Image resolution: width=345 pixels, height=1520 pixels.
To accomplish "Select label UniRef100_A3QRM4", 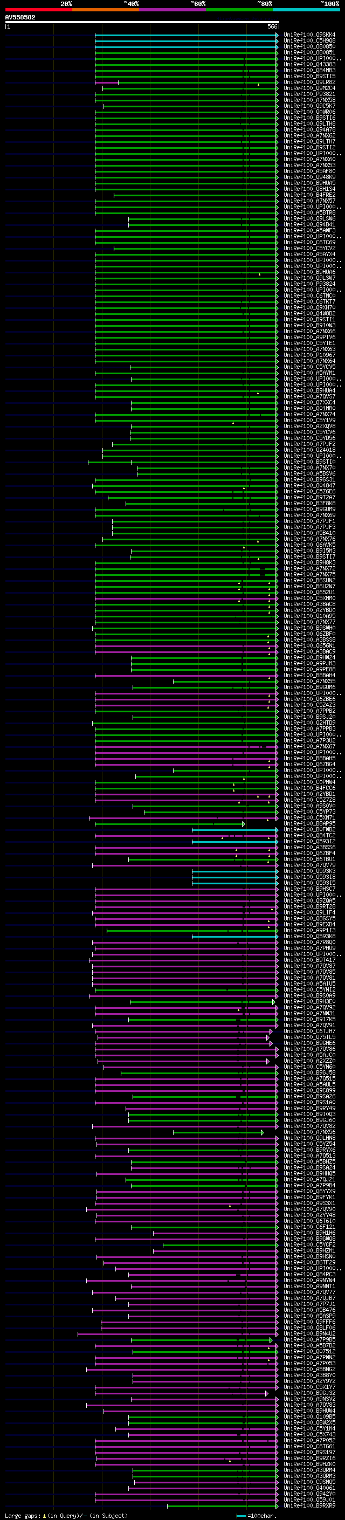I will [x=309, y=1470].
